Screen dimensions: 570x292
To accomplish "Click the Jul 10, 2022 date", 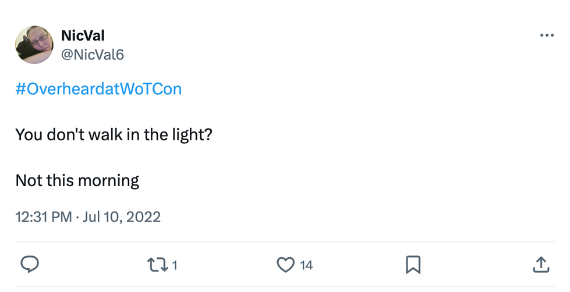I will (121, 217).
